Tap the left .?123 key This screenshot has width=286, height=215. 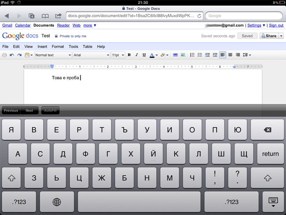(19, 202)
